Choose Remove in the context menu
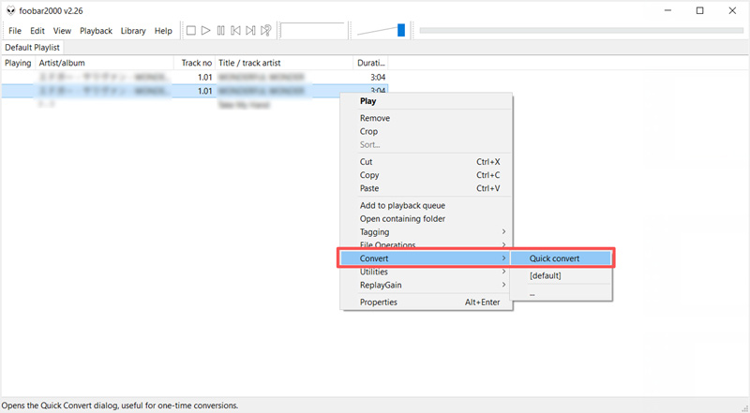This screenshot has width=750, height=413. 426,118
